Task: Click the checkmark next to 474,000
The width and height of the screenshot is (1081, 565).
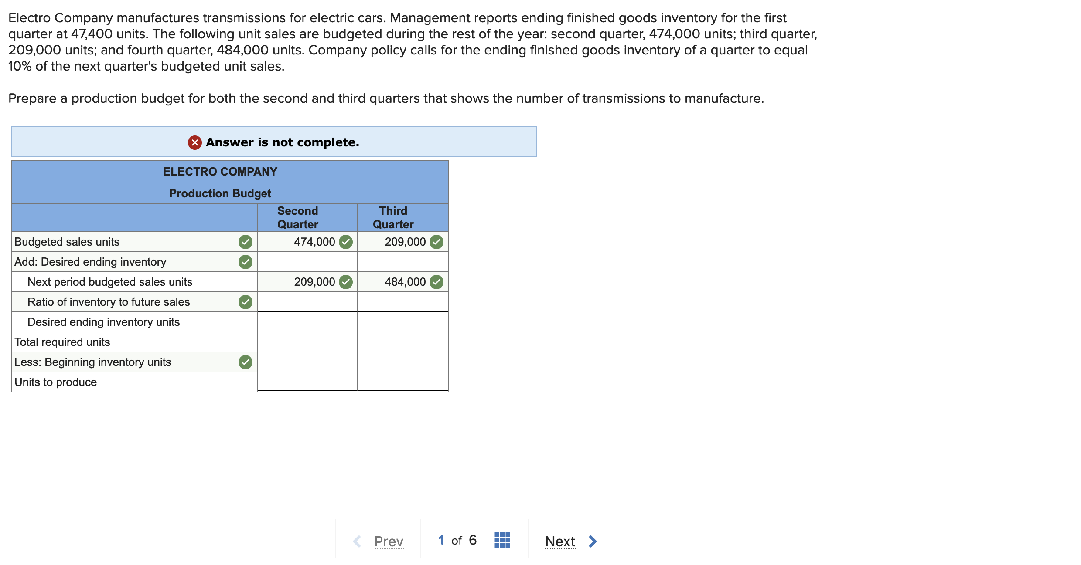Action: point(346,242)
